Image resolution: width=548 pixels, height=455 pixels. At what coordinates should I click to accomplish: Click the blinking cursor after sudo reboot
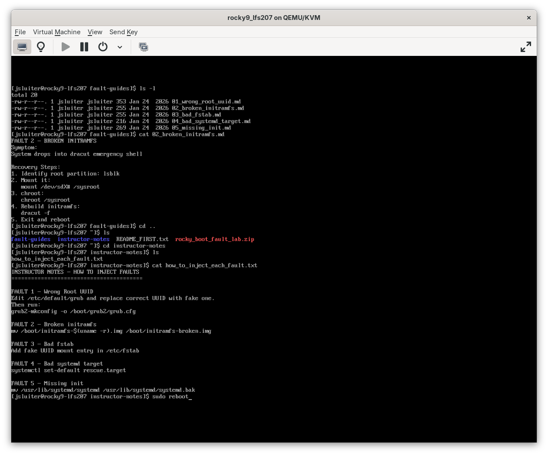(190, 396)
